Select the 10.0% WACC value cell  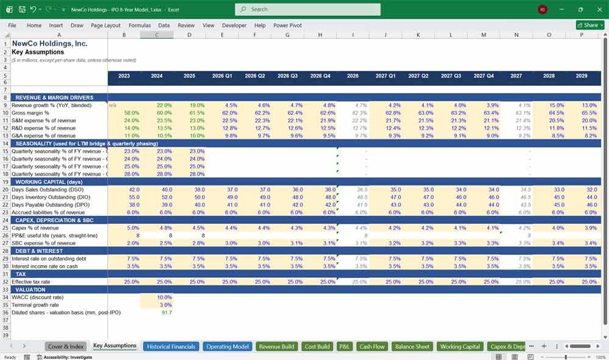click(x=157, y=297)
